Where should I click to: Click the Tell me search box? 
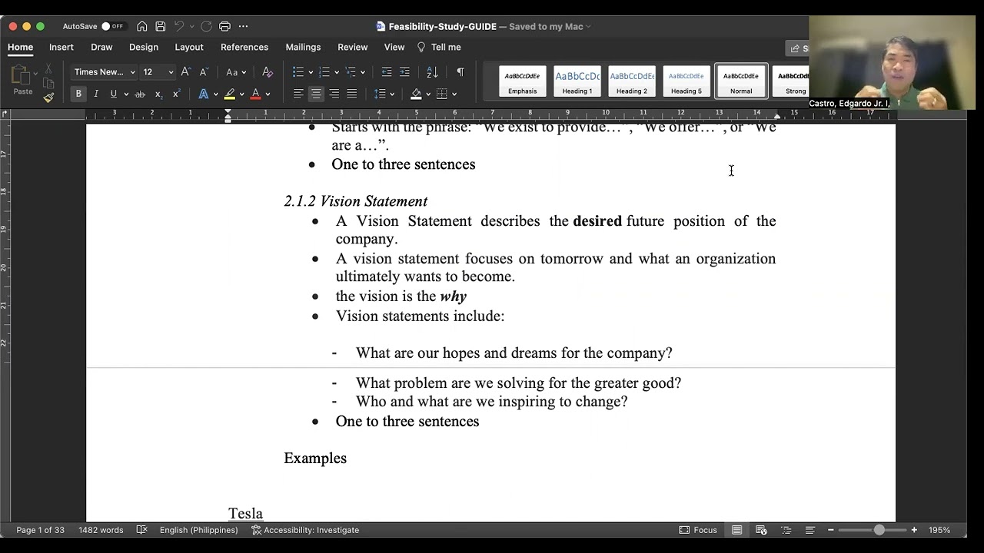(439, 47)
